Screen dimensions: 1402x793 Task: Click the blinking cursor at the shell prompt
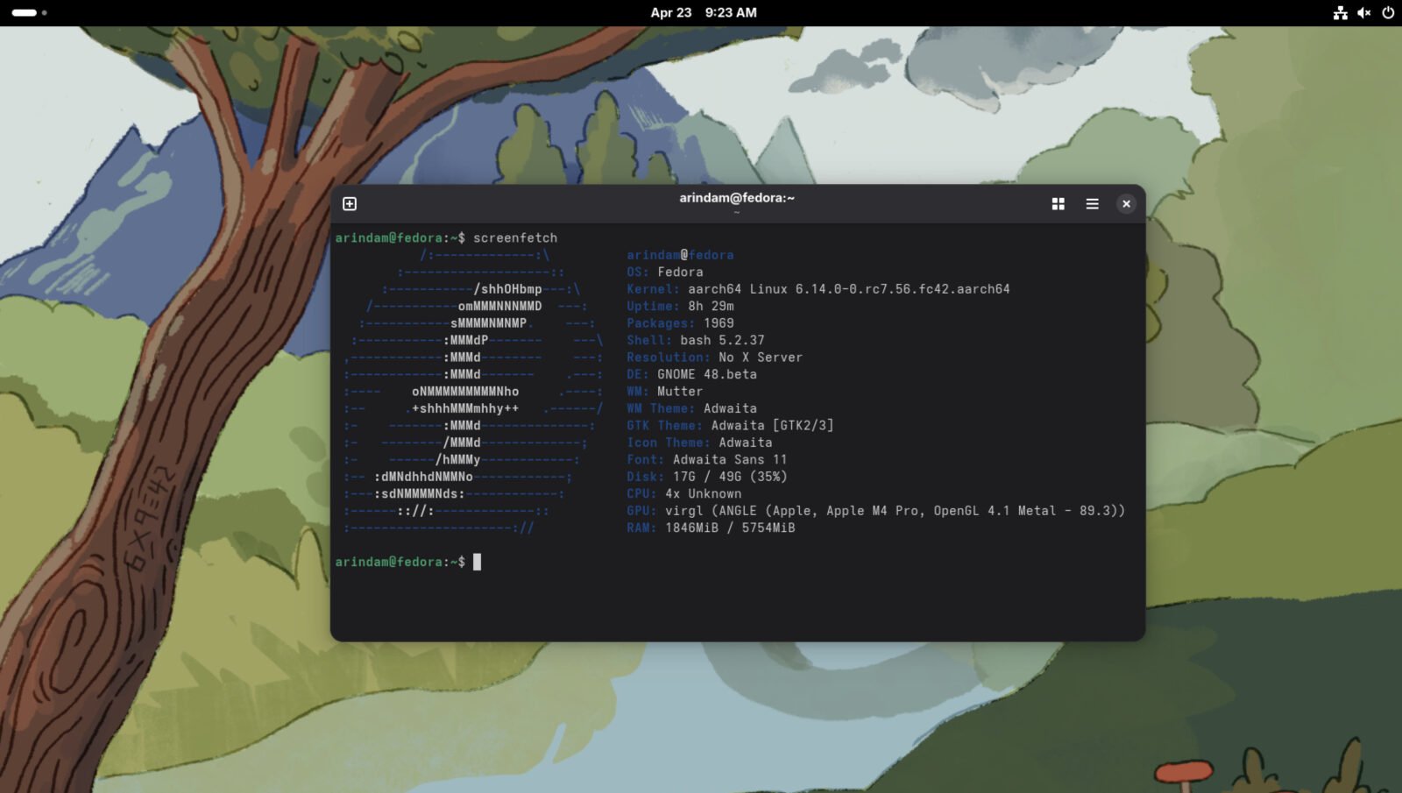478,562
